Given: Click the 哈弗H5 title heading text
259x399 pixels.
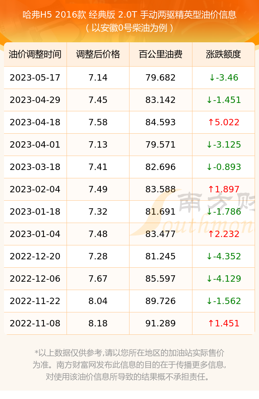Looking at the screenshot, I should 129,15.
